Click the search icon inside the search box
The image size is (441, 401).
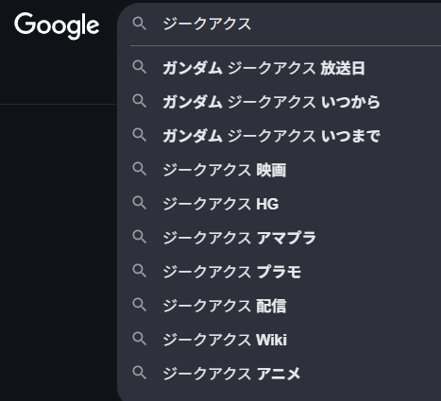tap(140, 24)
